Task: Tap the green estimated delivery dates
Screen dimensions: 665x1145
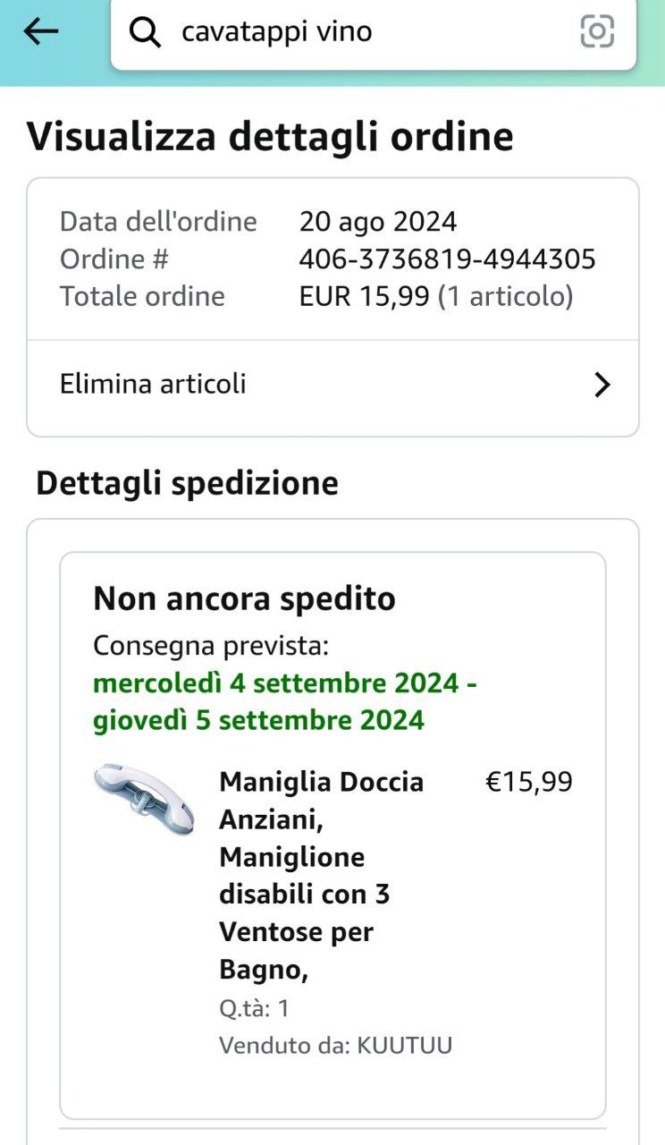Action: point(284,701)
